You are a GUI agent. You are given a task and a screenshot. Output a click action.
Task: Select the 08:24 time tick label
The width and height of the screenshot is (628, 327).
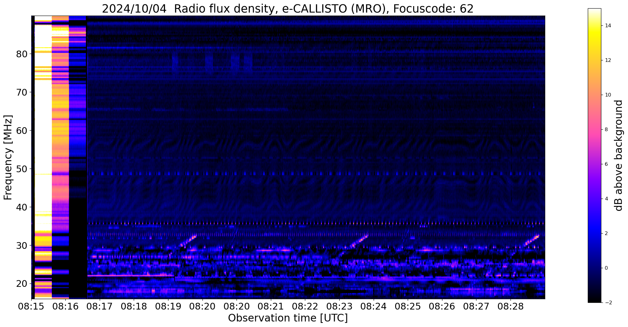(374, 306)
